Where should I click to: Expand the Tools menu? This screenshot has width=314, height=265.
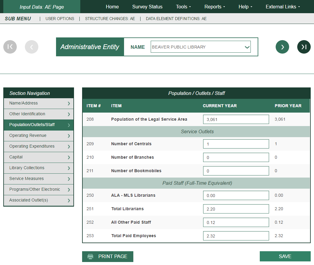coord(183,7)
